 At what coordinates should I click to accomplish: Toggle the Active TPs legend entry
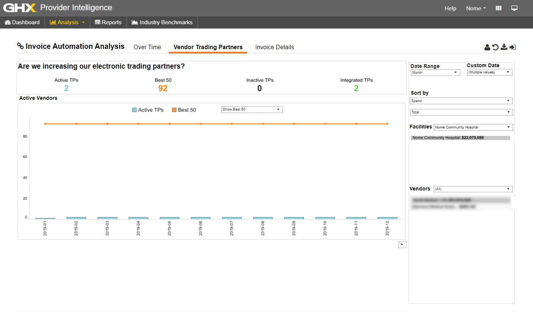click(148, 110)
